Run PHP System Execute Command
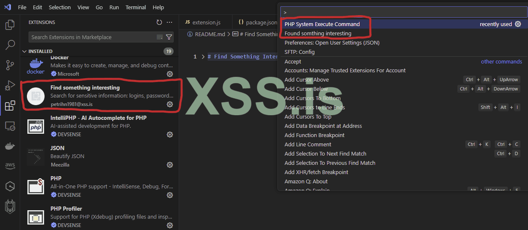 click(404, 24)
